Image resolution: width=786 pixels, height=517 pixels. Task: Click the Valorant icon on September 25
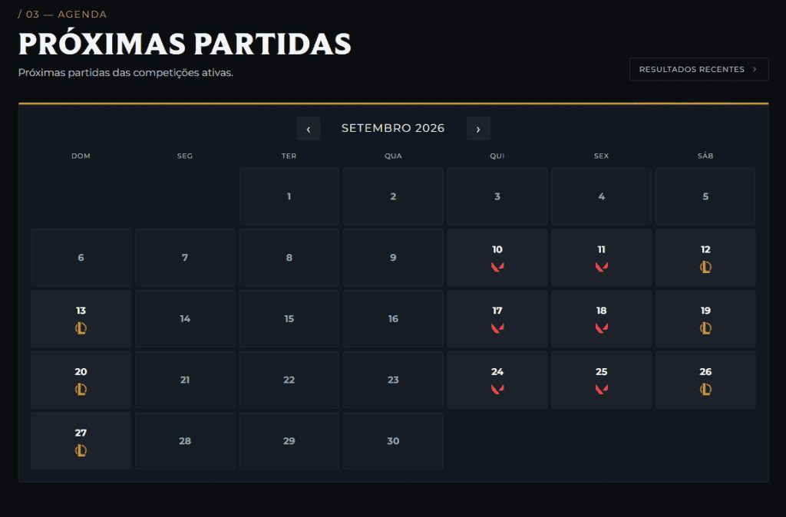(x=602, y=389)
